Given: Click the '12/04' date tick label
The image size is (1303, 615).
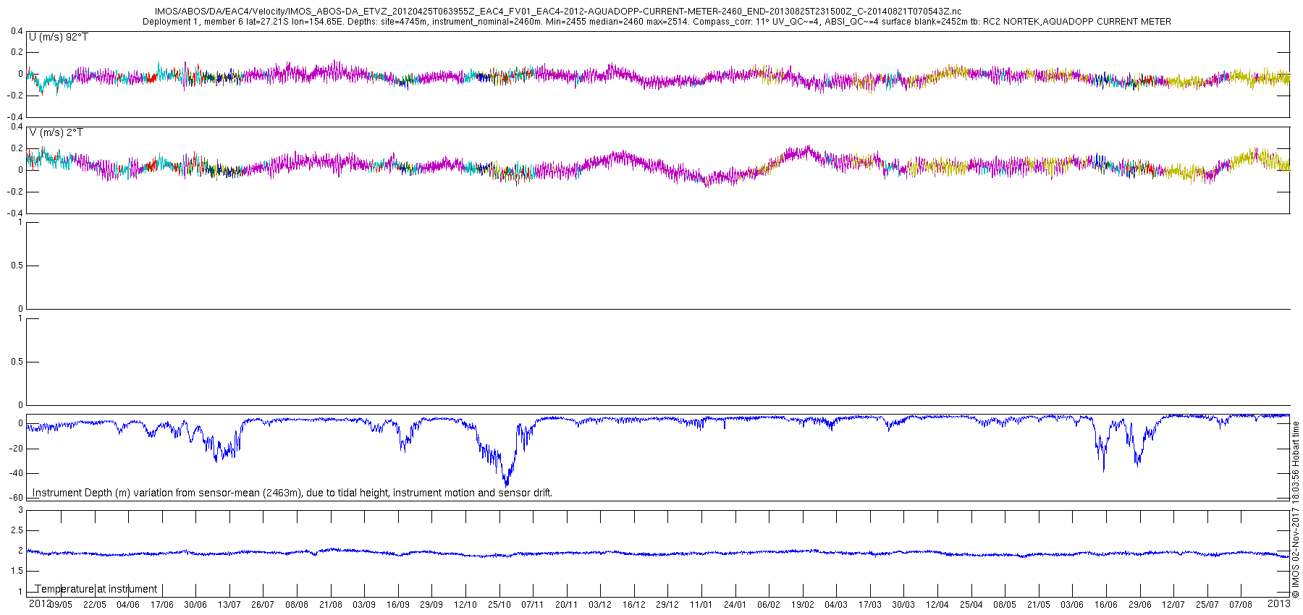Looking at the screenshot, I should [937, 605].
